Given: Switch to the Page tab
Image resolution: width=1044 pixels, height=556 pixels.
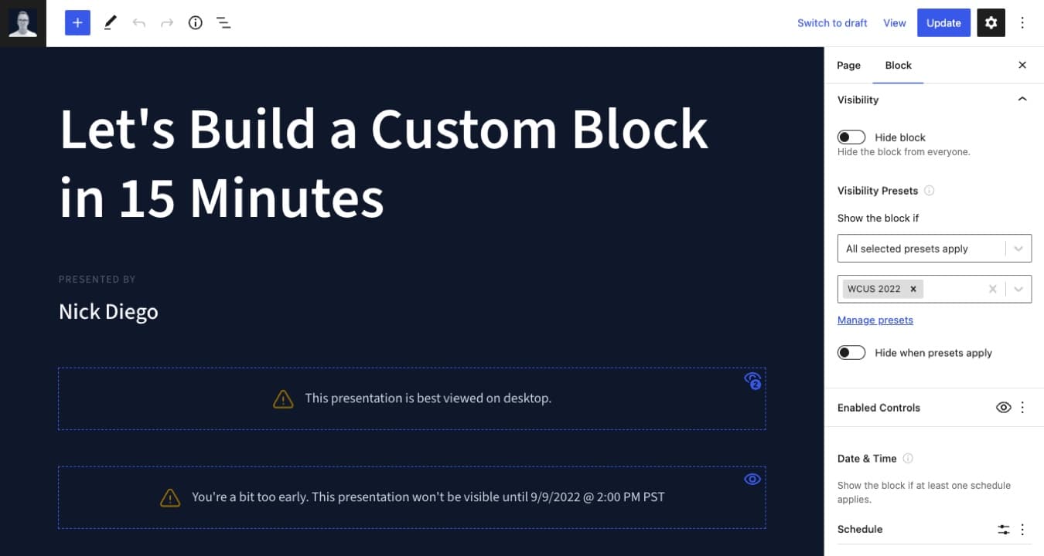Looking at the screenshot, I should point(848,65).
